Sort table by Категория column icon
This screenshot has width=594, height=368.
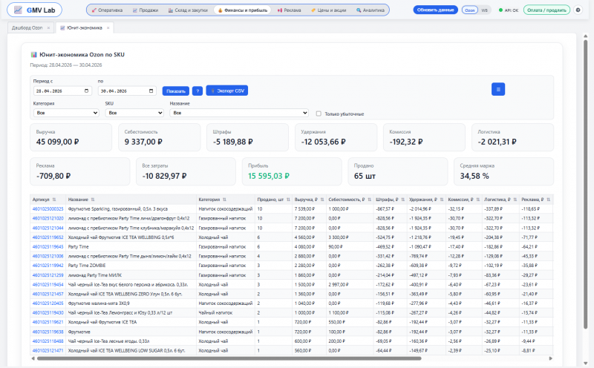225,200
